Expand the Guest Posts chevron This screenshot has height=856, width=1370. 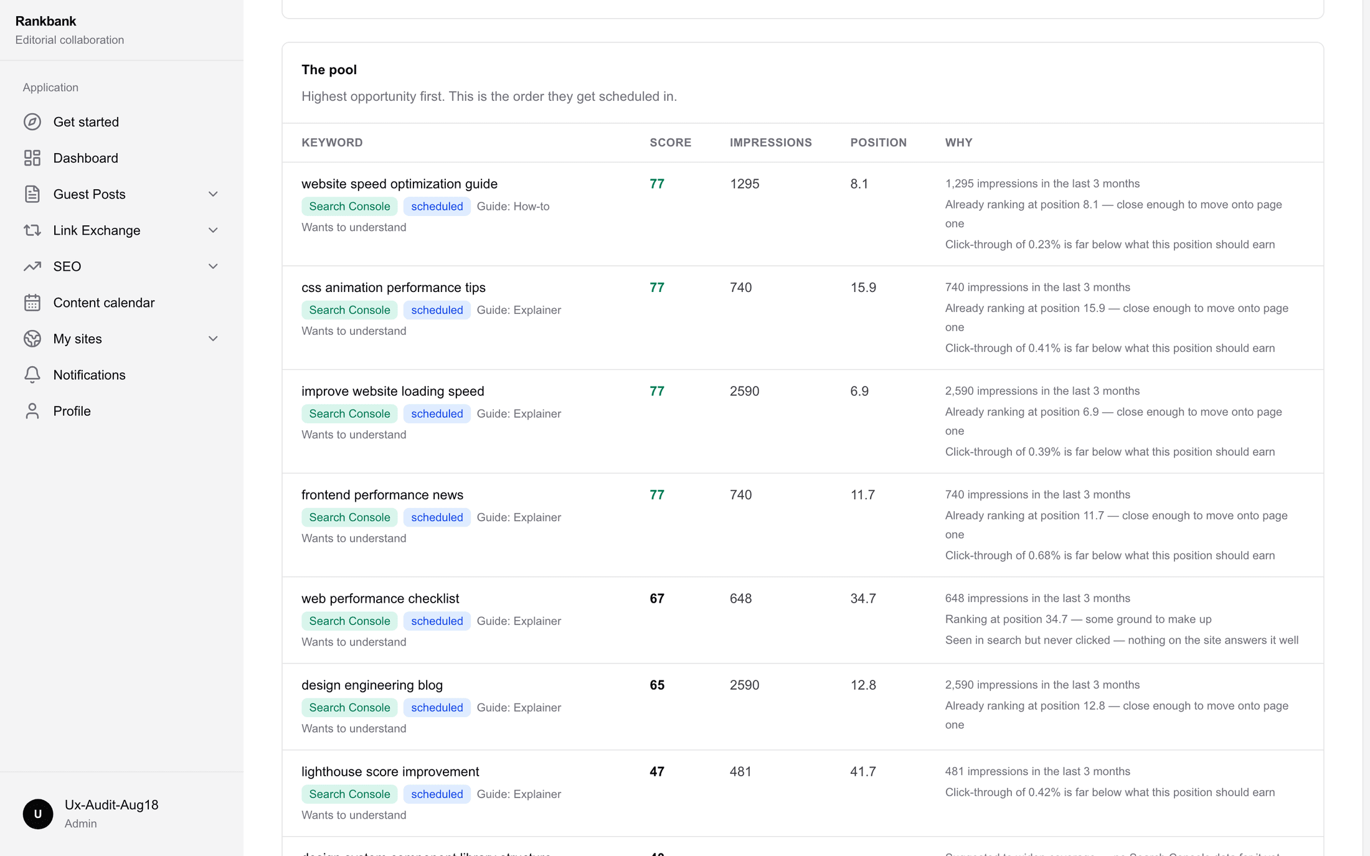[213, 194]
